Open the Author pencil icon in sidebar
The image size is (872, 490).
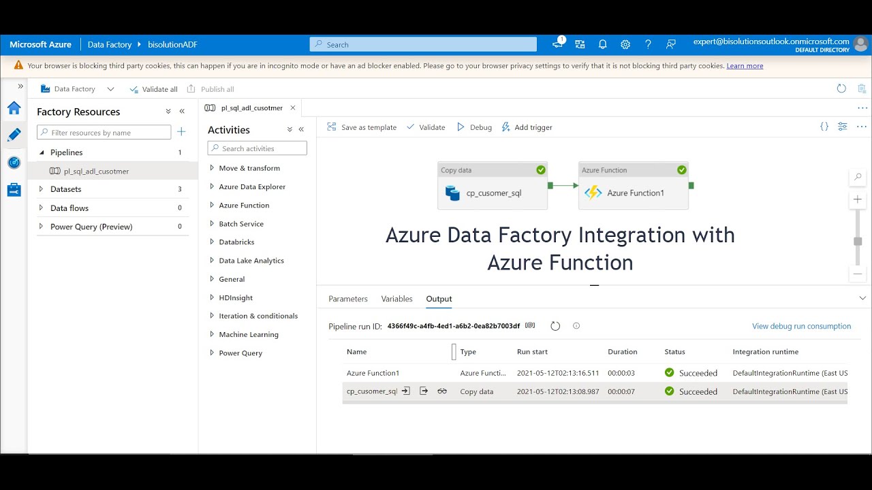pos(14,135)
